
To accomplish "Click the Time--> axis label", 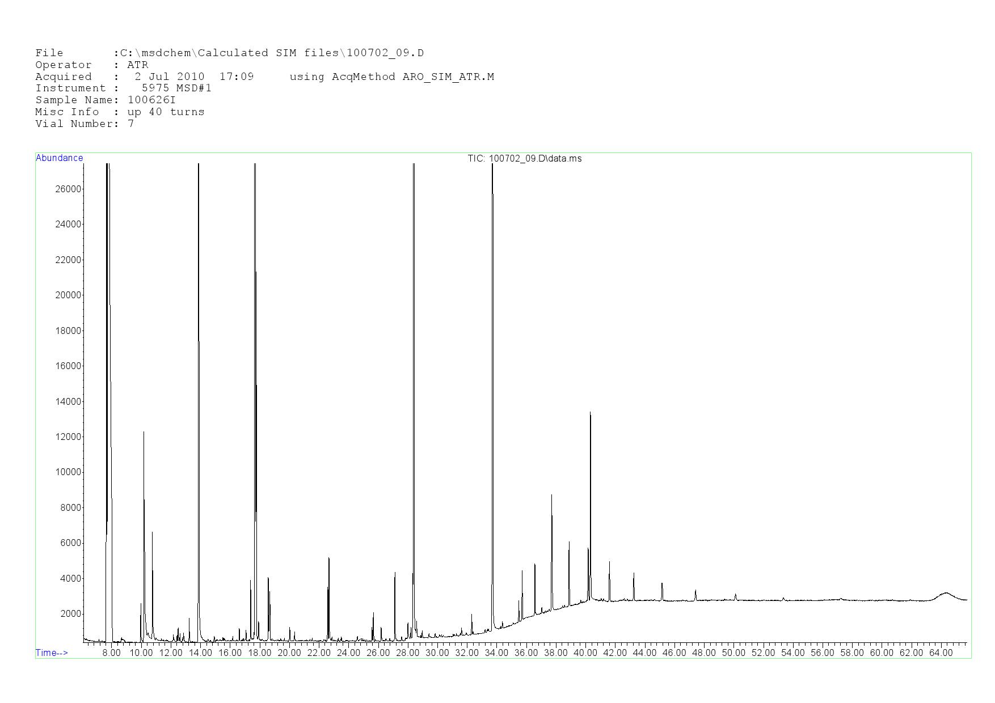I will point(52,653).
